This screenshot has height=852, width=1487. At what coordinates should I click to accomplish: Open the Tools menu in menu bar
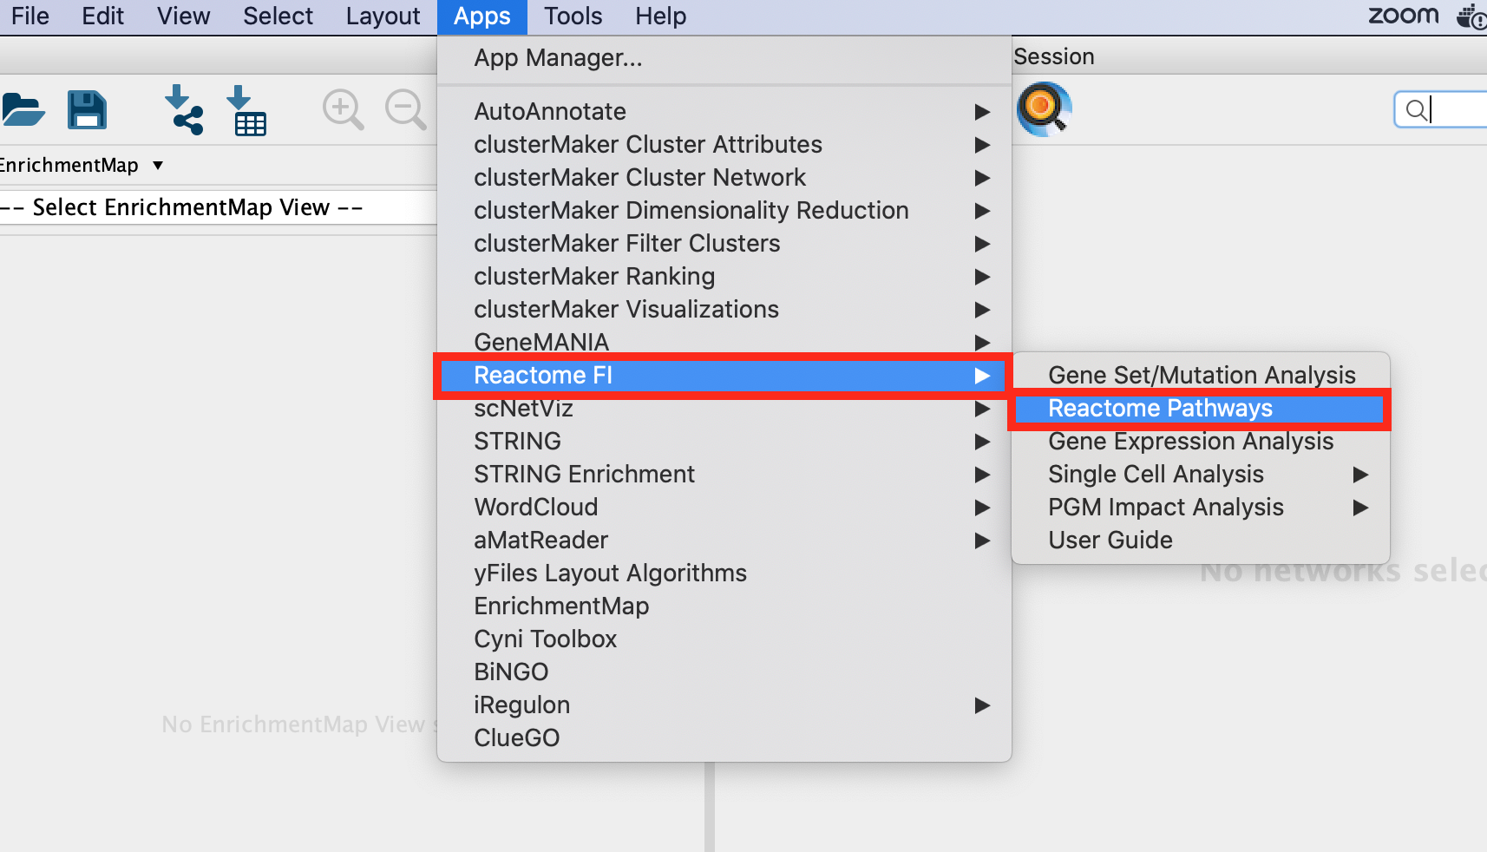tap(573, 16)
